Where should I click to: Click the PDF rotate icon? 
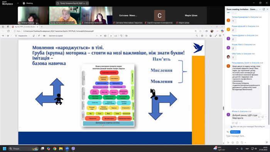click(121, 36)
